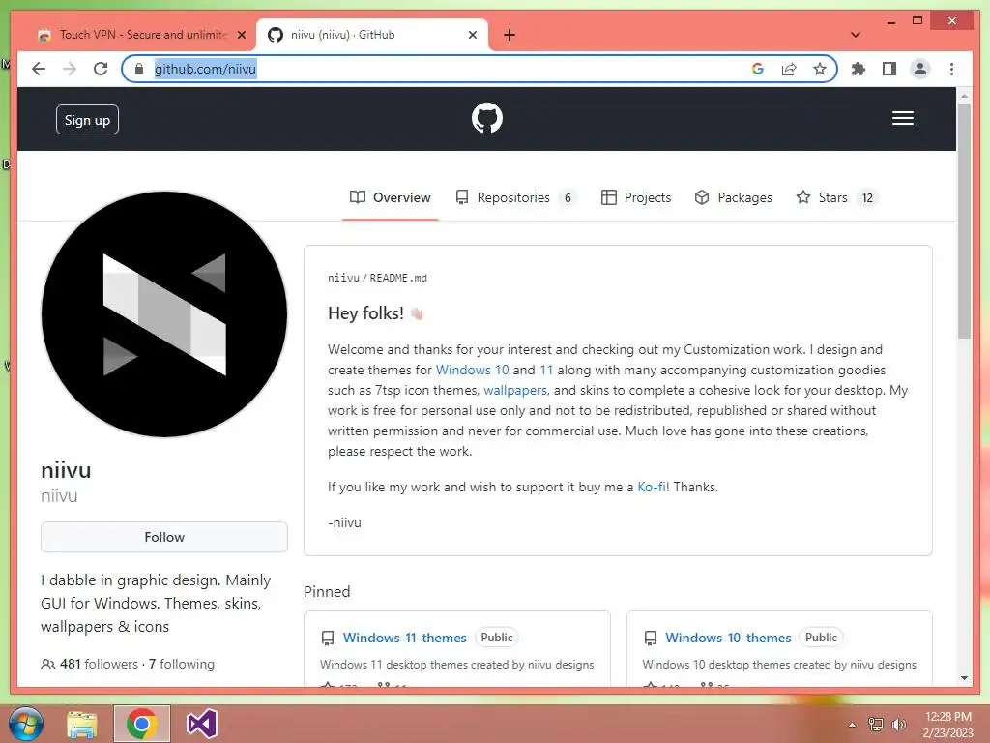Click the browser forward arrow
Screen dimensions: 990x743
pos(70,69)
